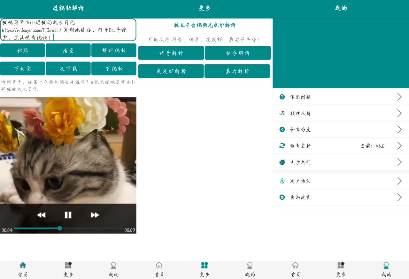
Task: Select the 用户协议 label
Action: (300, 181)
